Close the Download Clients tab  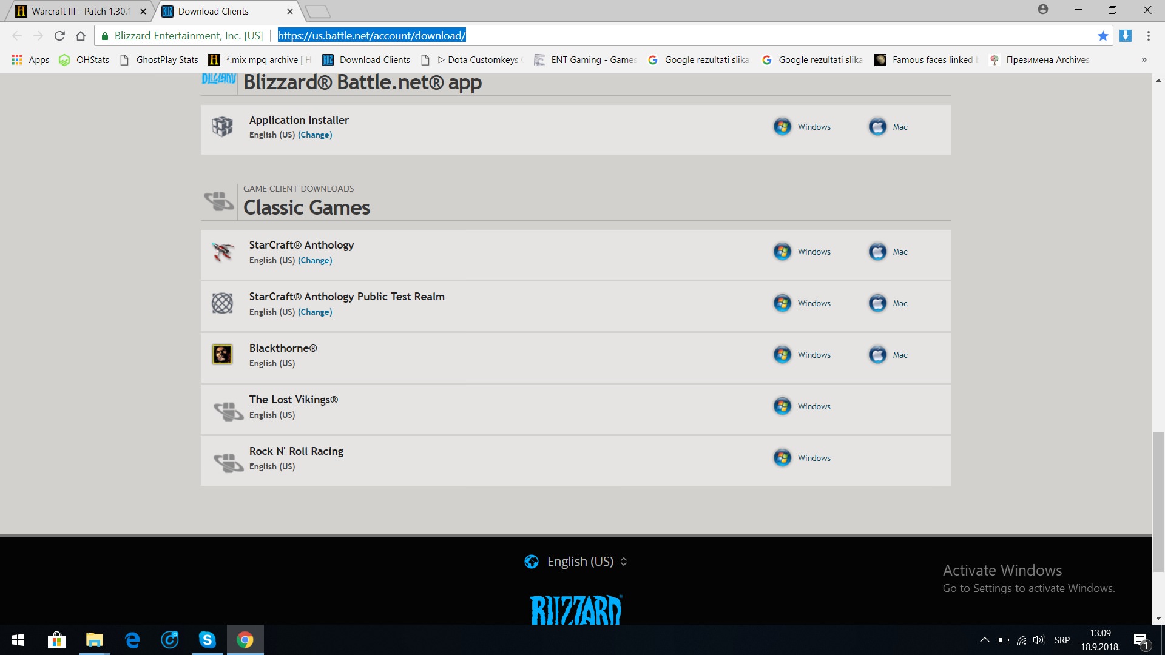point(290,11)
